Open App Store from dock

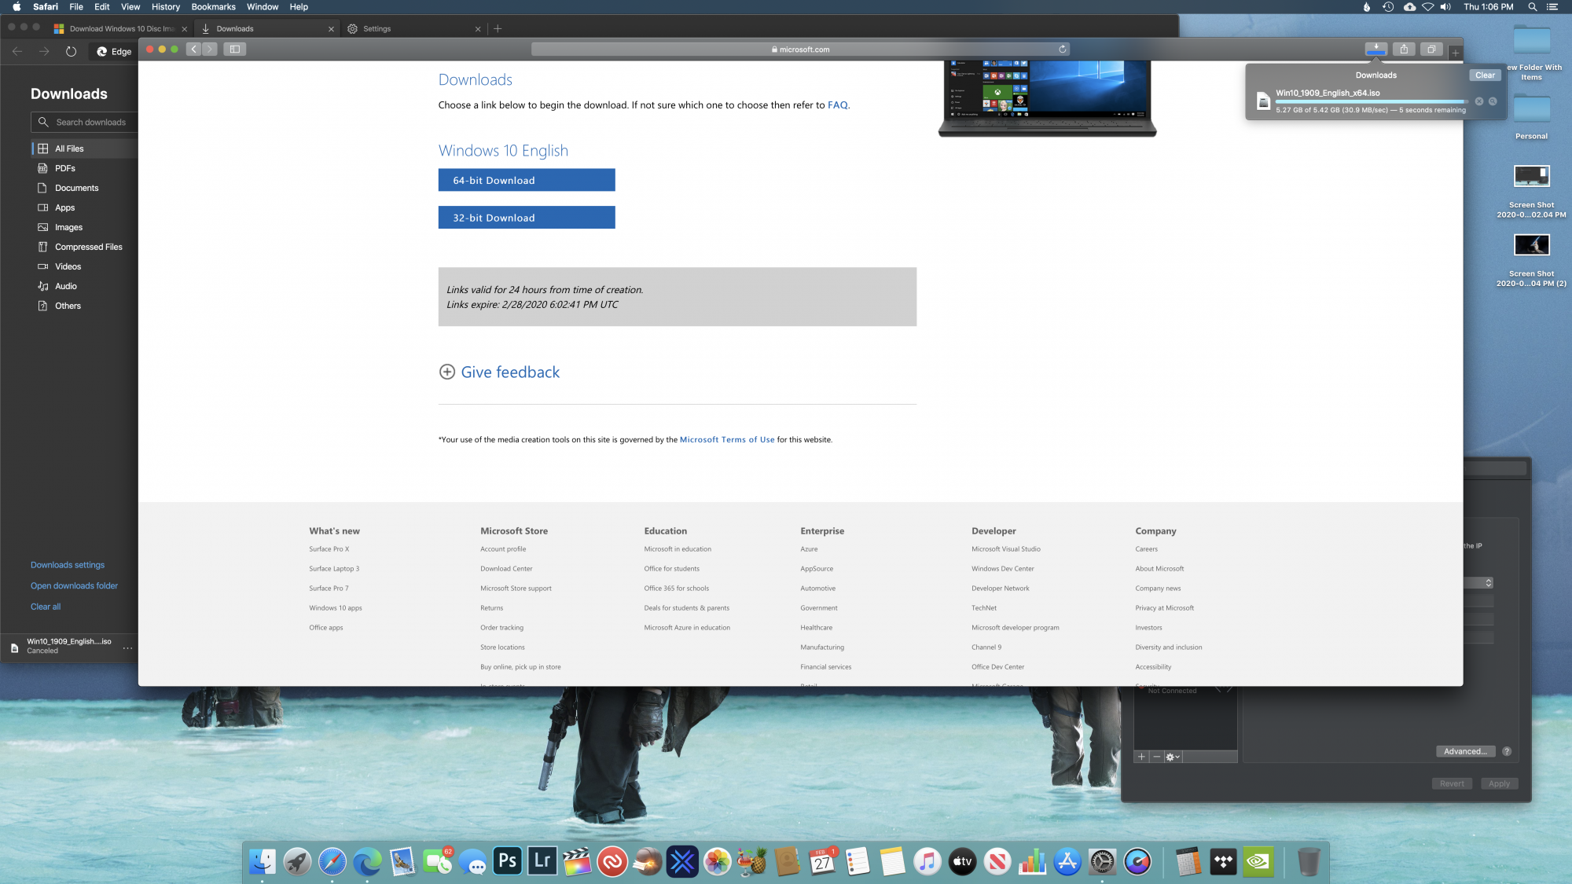1067,861
